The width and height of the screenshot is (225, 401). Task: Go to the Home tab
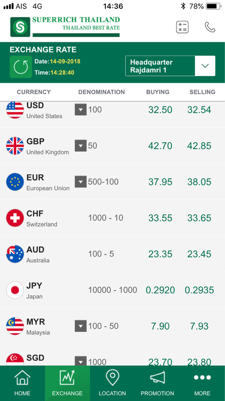coord(22,383)
